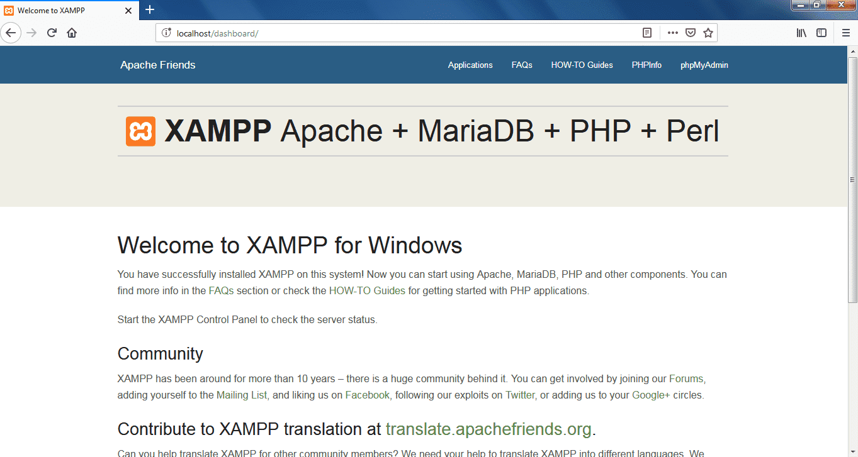Click the scroll down arrow on page scrollbar
The height and width of the screenshot is (457, 858).
point(852,451)
